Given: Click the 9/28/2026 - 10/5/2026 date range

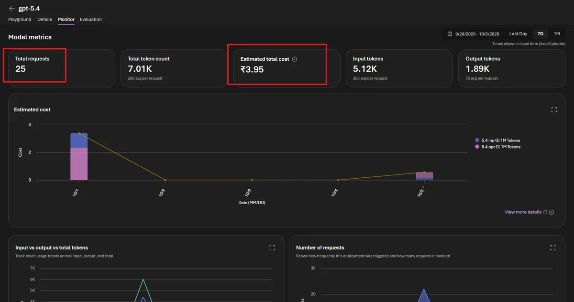Looking at the screenshot, I should 477,34.
